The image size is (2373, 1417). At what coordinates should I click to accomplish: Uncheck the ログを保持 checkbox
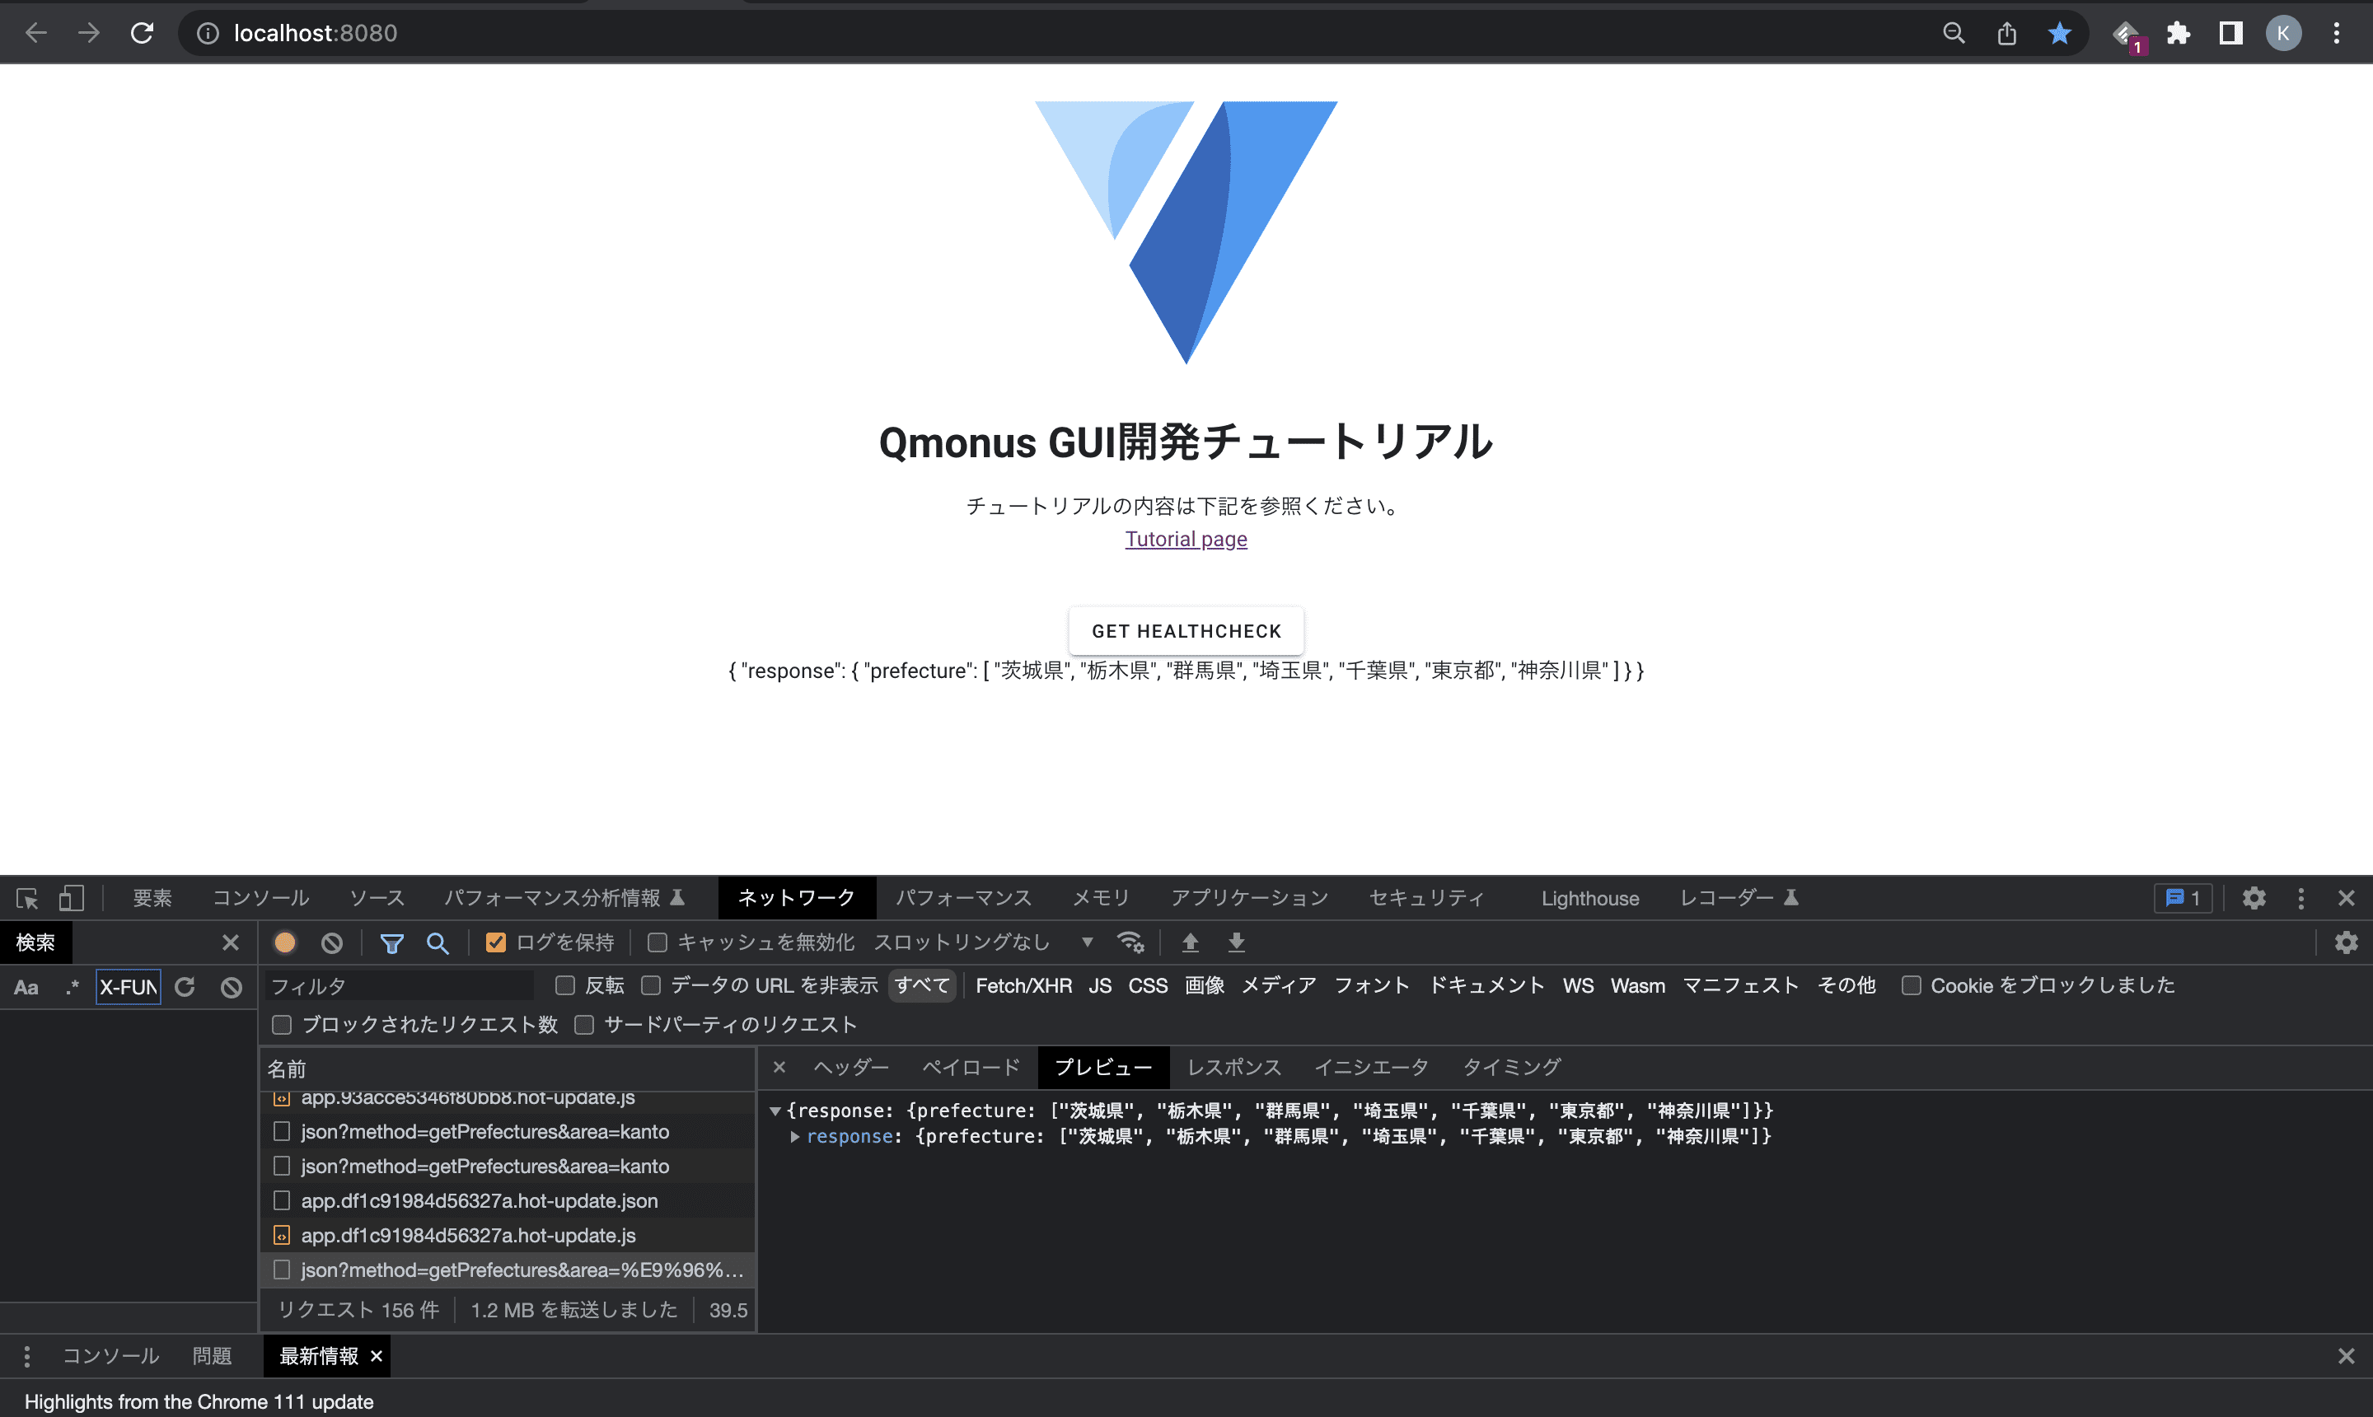coord(495,943)
